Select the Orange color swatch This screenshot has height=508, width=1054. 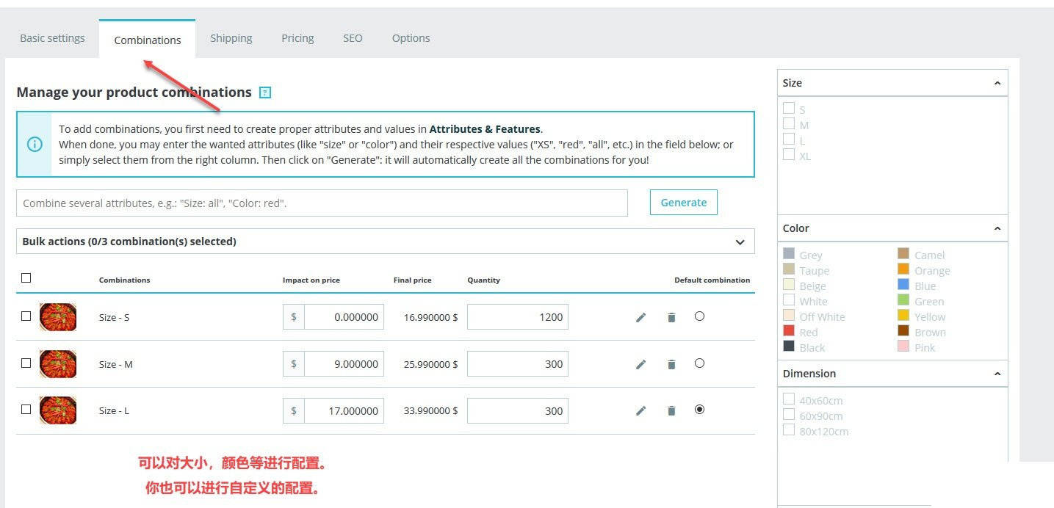(903, 269)
